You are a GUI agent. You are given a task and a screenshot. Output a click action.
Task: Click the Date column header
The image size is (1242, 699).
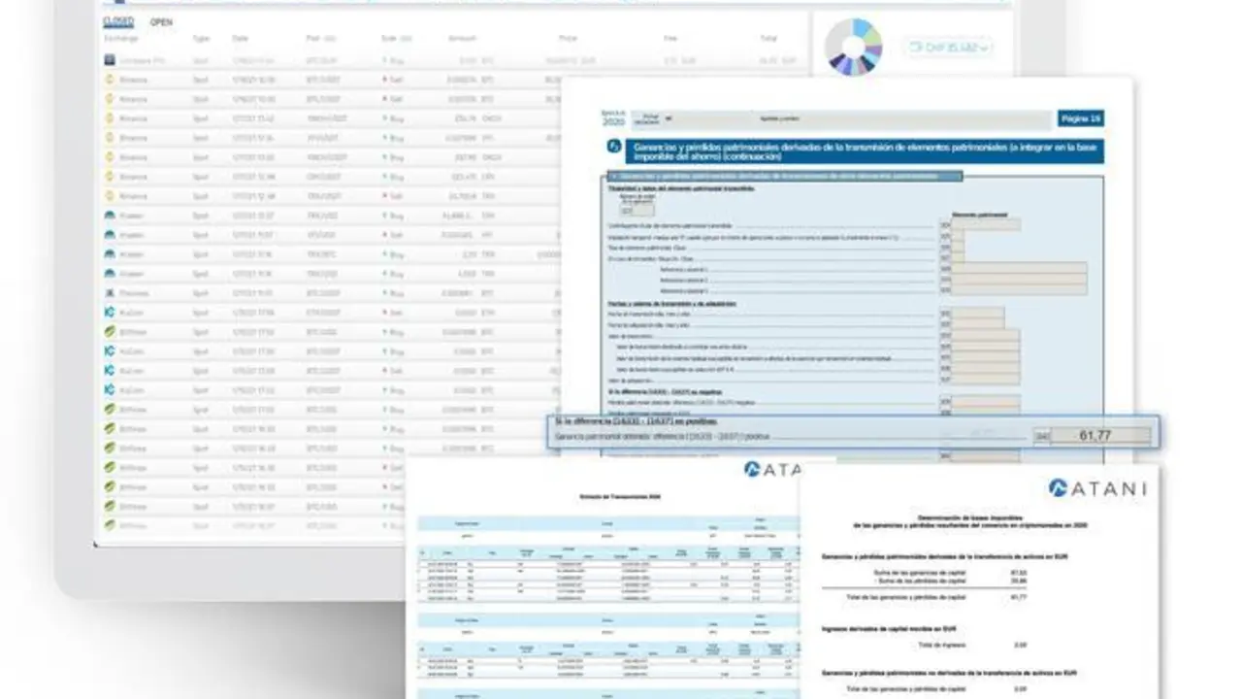tap(241, 38)
